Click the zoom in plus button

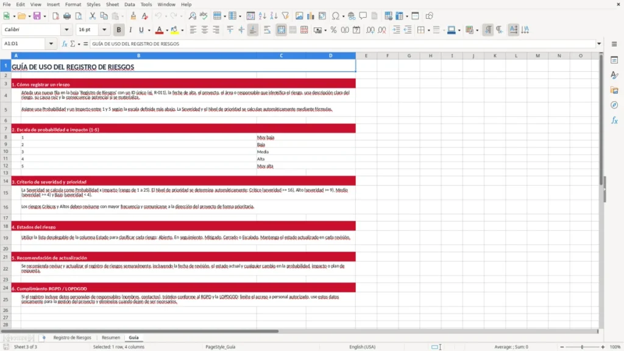coord(603,347)
